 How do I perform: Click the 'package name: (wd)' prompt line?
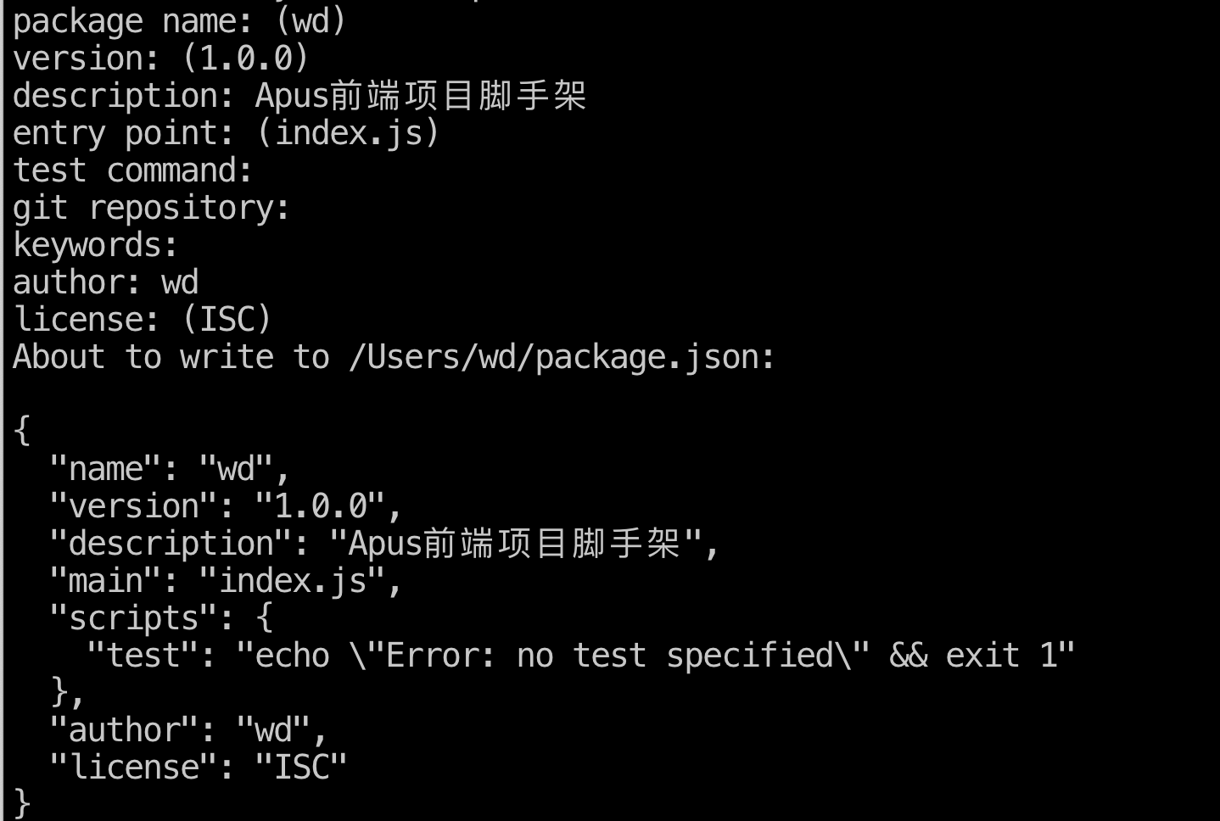[x=179, y=21]
